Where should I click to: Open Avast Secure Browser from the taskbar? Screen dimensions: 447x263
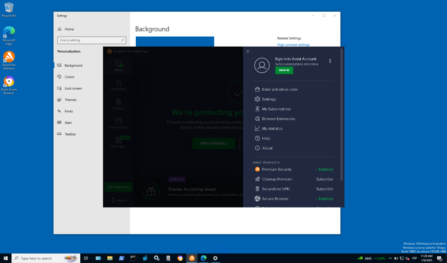click(180, 258)
